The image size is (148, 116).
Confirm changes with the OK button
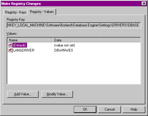[x=85, y=109]
